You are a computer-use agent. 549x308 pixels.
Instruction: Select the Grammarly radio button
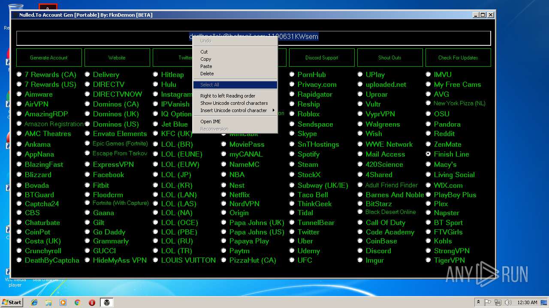pyautogui.click(x=87, y=241)
